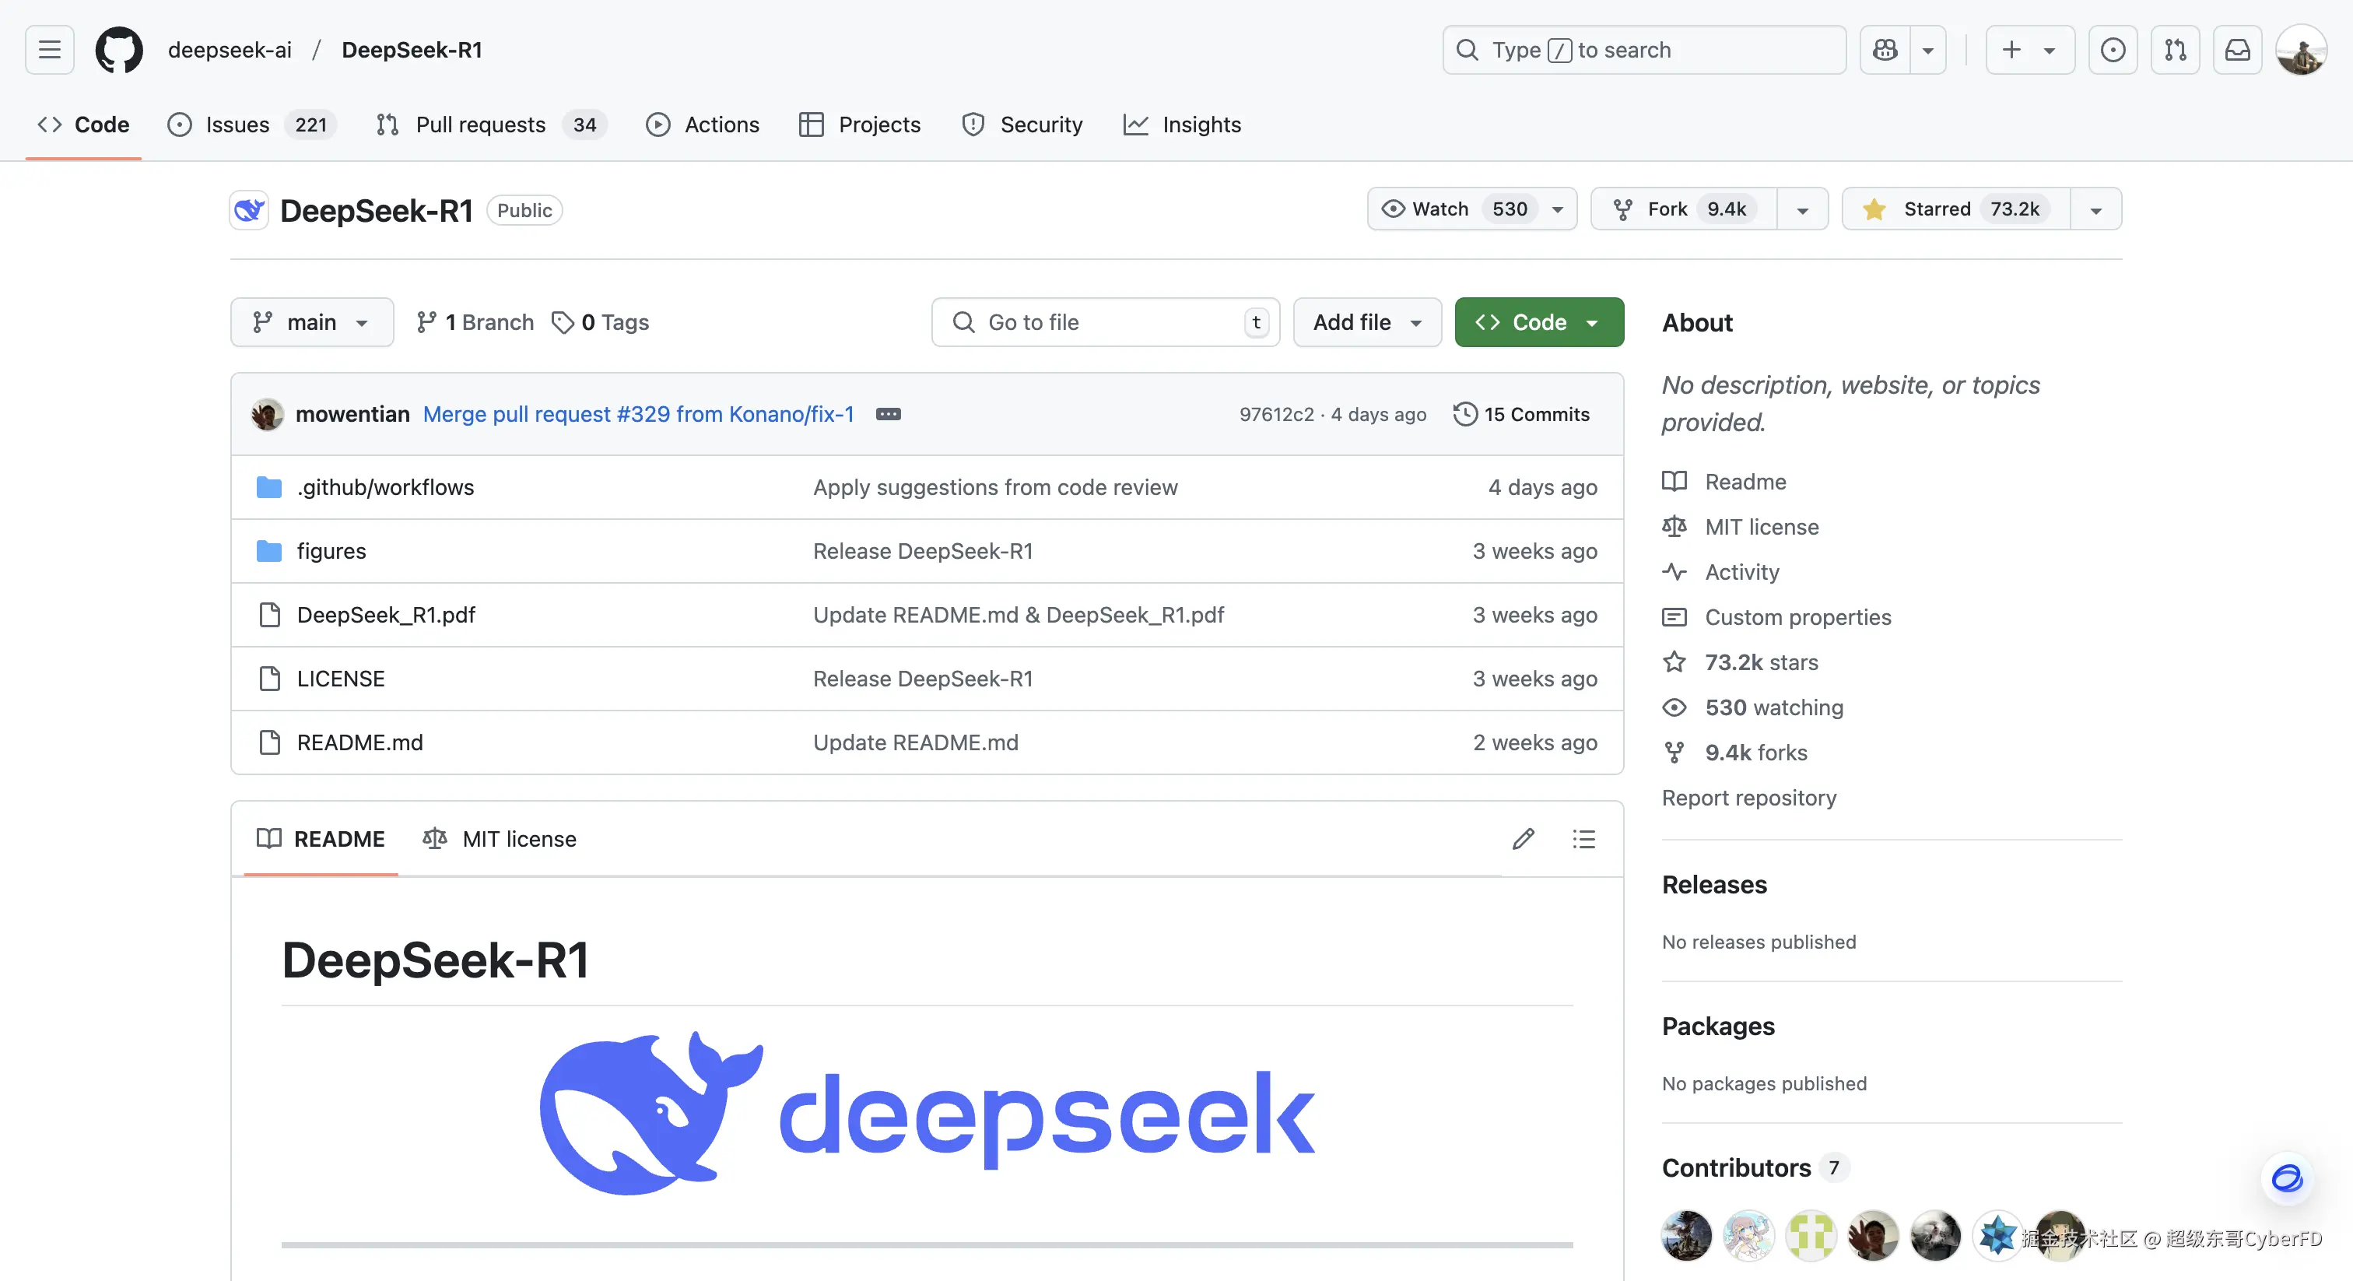Open the Copilot chat icon
Viewport: 2353px width, 1281px height.
1885,49
